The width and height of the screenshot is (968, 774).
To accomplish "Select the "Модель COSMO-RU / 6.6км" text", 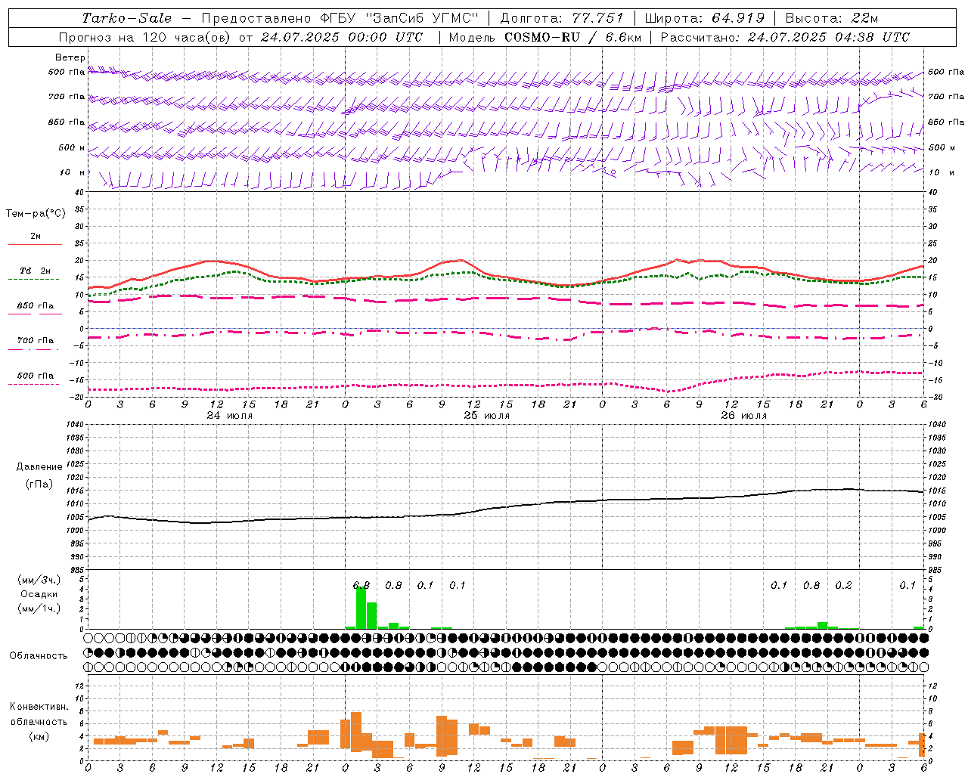I will pos(544,37).
